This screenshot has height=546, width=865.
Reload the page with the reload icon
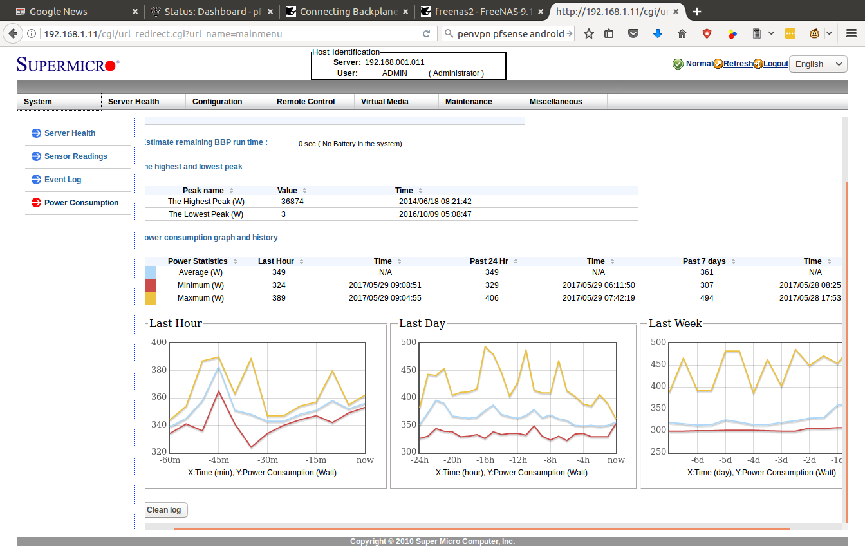pyautogui.click(x=426, y=34)
